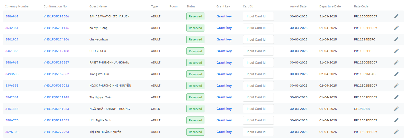This screenshot has height=138, width=406.
Task: Edit the Hữu Nghĩa Đinh reservation
Action: point(396,120)
